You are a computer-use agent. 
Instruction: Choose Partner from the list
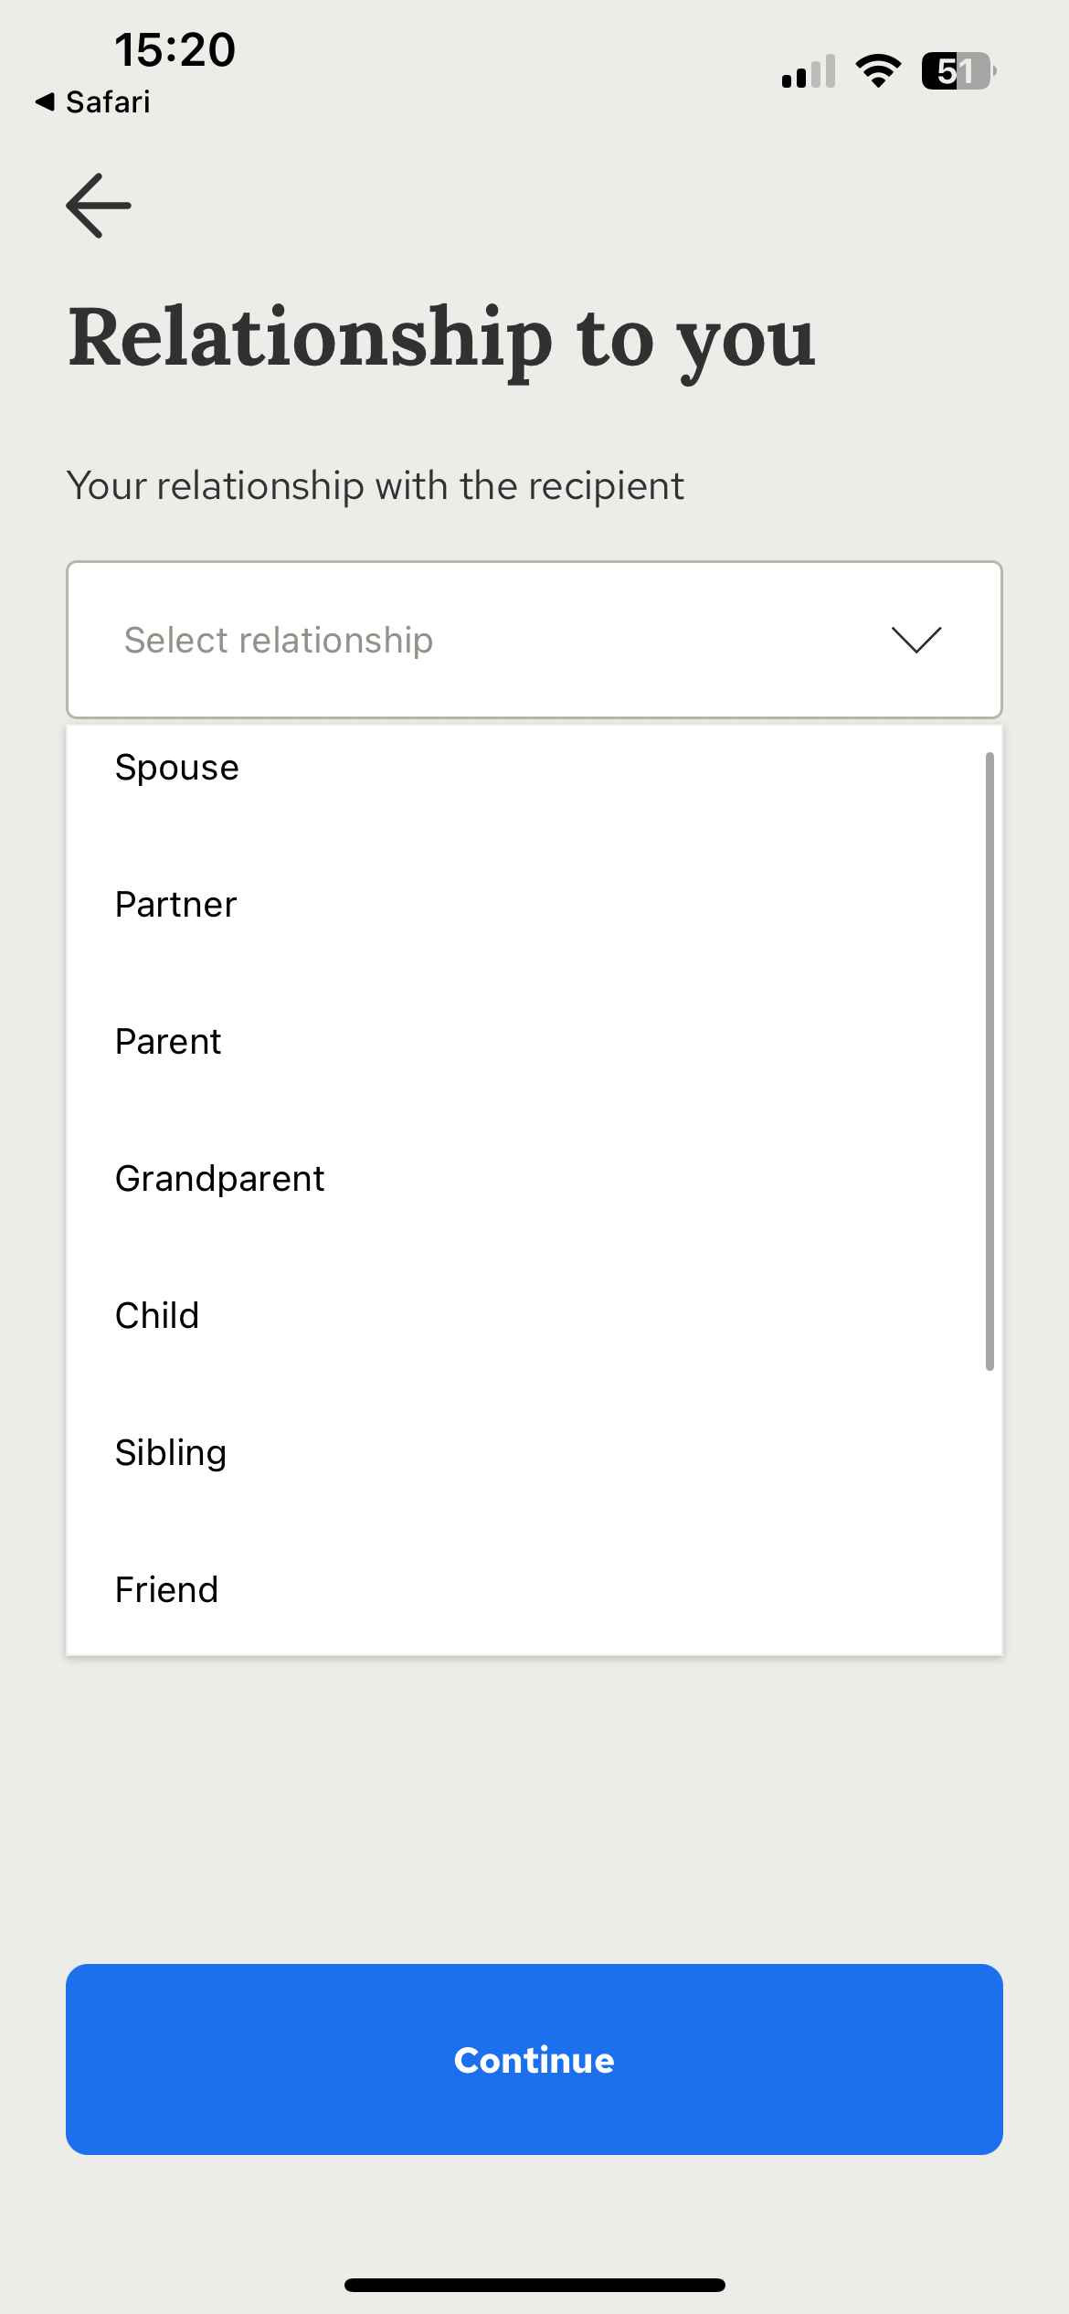point(534,905)
